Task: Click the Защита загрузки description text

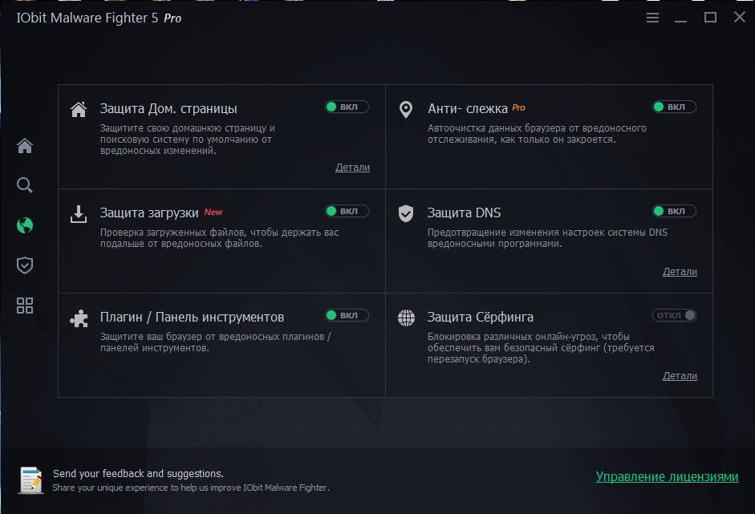Action: tap(219, 238)
